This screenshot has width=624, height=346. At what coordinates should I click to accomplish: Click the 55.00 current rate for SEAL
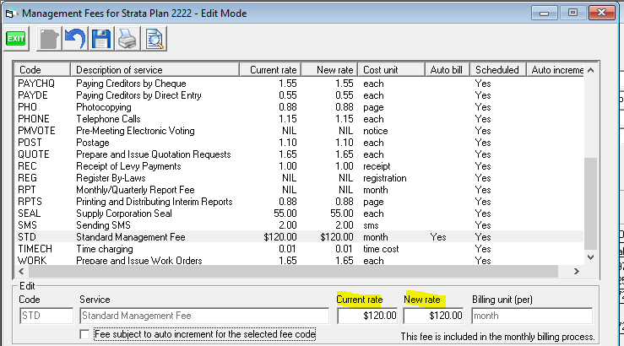pyautogui.click(x=285, y=214)
